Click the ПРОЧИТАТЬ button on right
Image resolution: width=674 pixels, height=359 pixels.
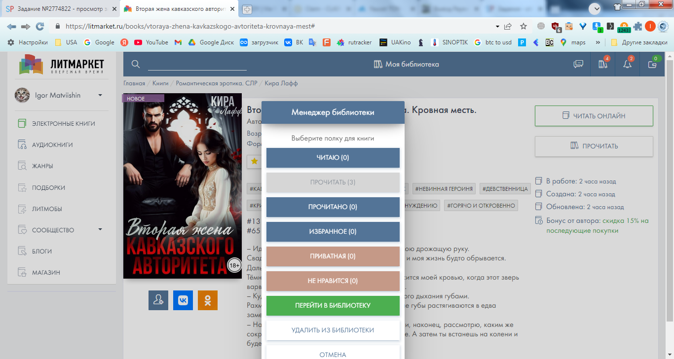[x=594, y=146]
